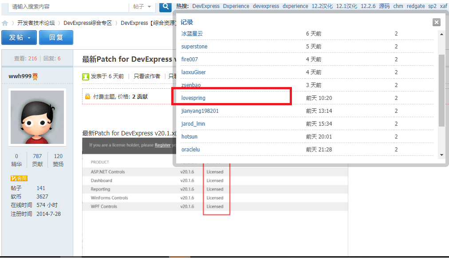
Task: Open user oraclelu in records list
Action: 191,150
